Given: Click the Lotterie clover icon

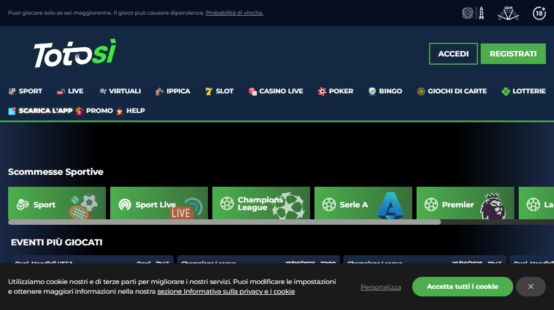Looking at the screenshot, I should tap(506, 91).
